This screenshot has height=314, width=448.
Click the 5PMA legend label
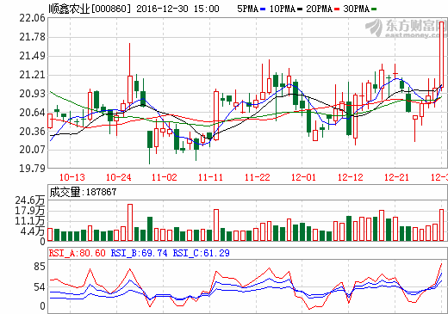[247, 9]
